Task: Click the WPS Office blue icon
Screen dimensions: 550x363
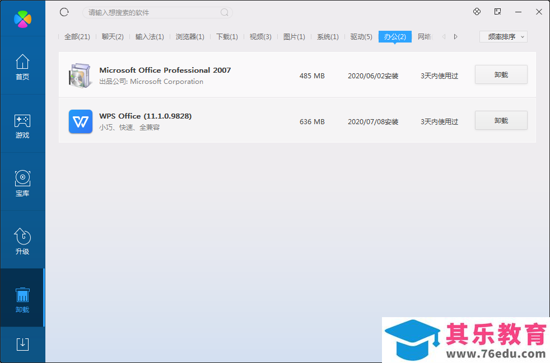Action: pyautogui.click(x=81, y=121)
